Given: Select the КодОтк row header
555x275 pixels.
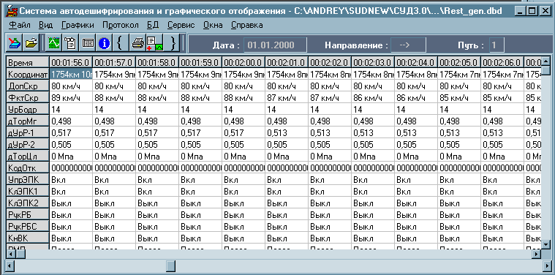Looking at the screenshot, I should pos(28,167).
